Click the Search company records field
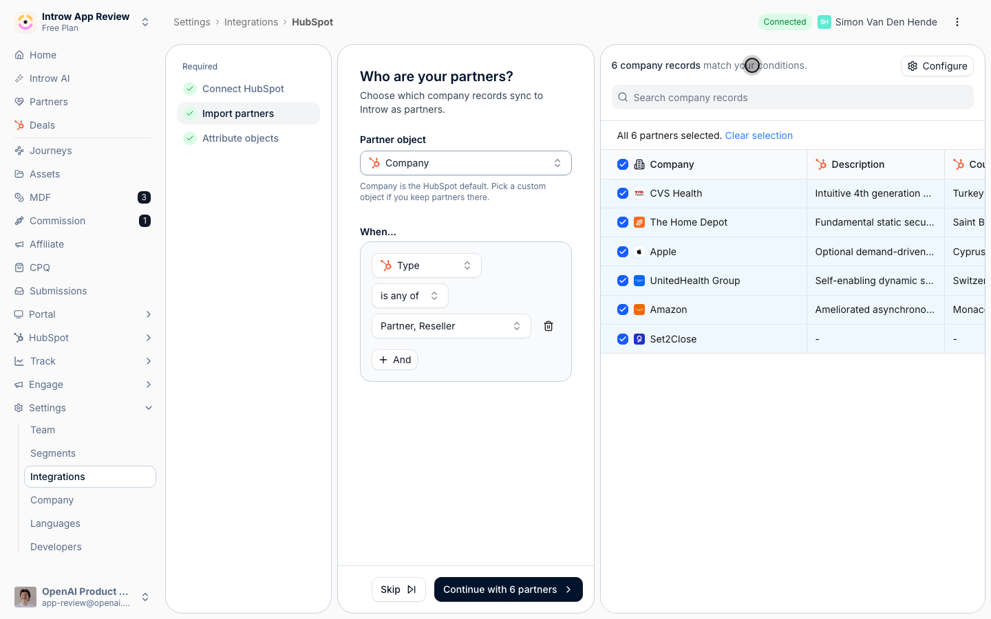Image resolution: width=991 pixels, height=619 pixels. coord(793,98)
